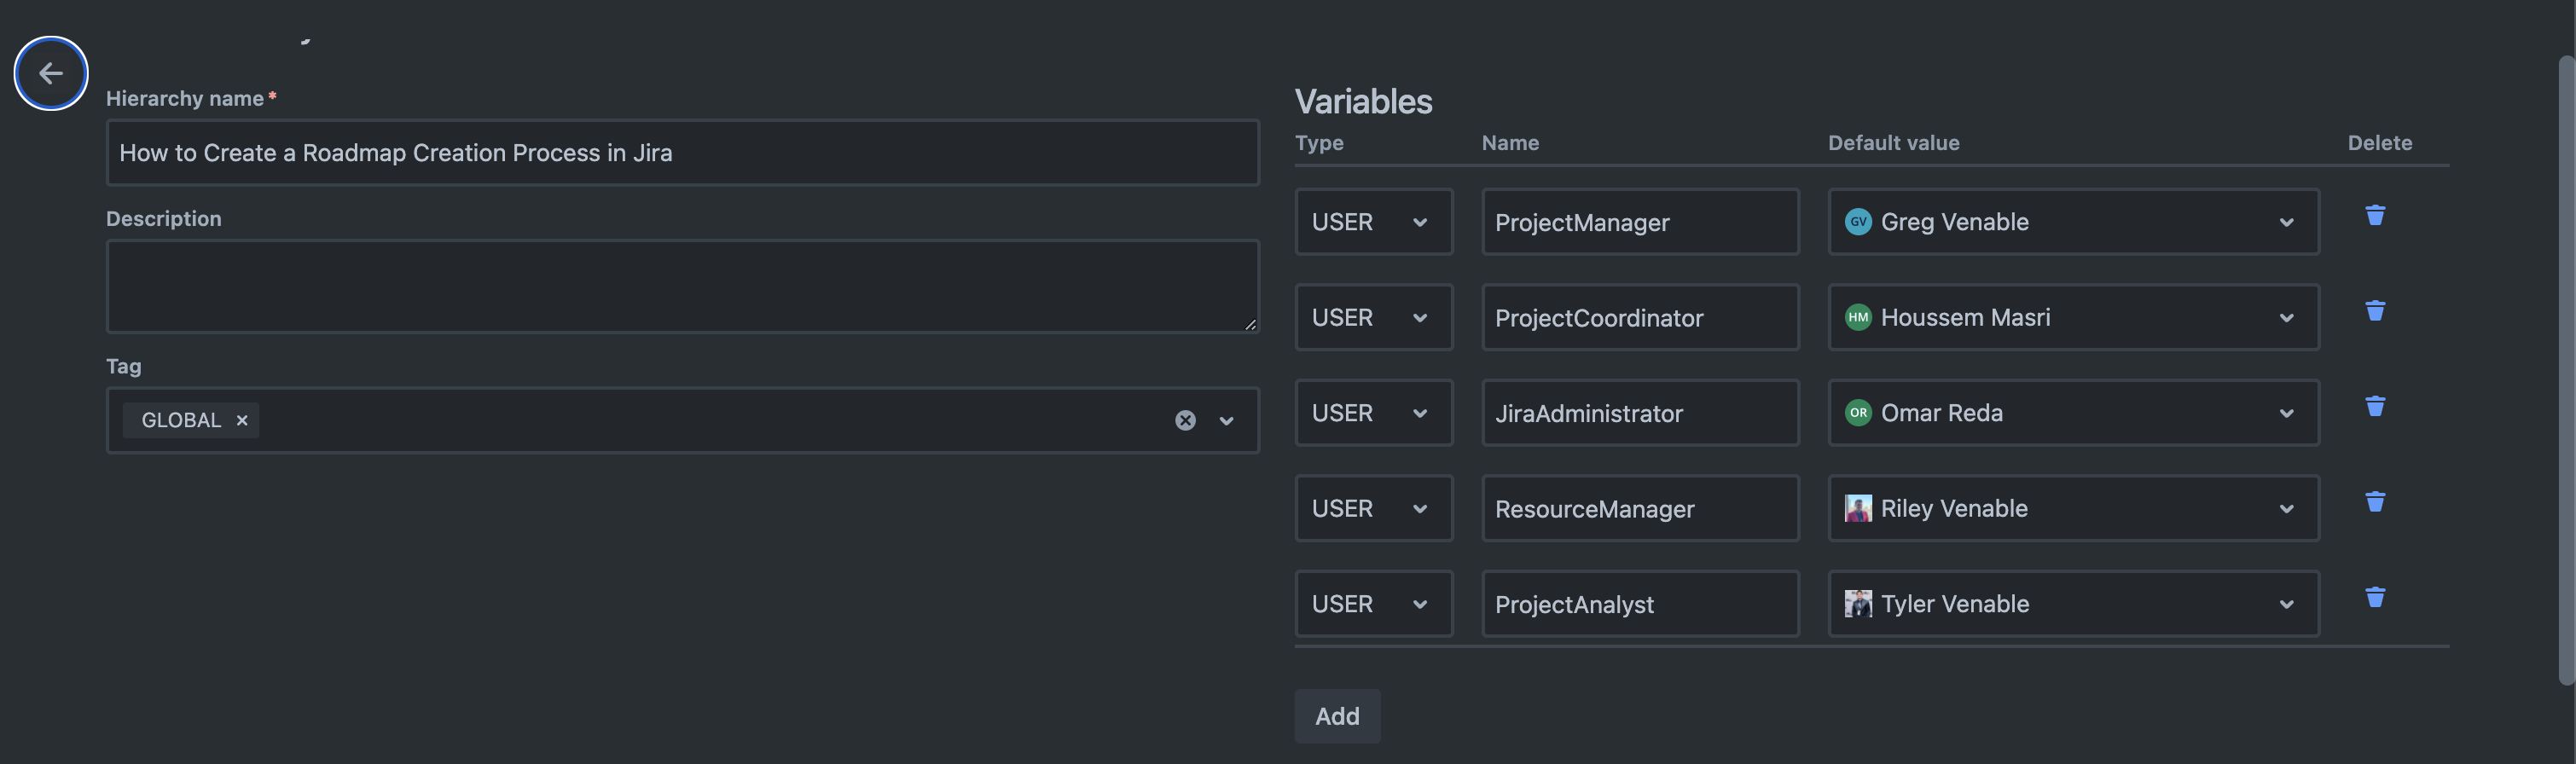The height and width of the screenshot is (764, 2576).
Task: Focus the Description text area
Action: (682, 286)
